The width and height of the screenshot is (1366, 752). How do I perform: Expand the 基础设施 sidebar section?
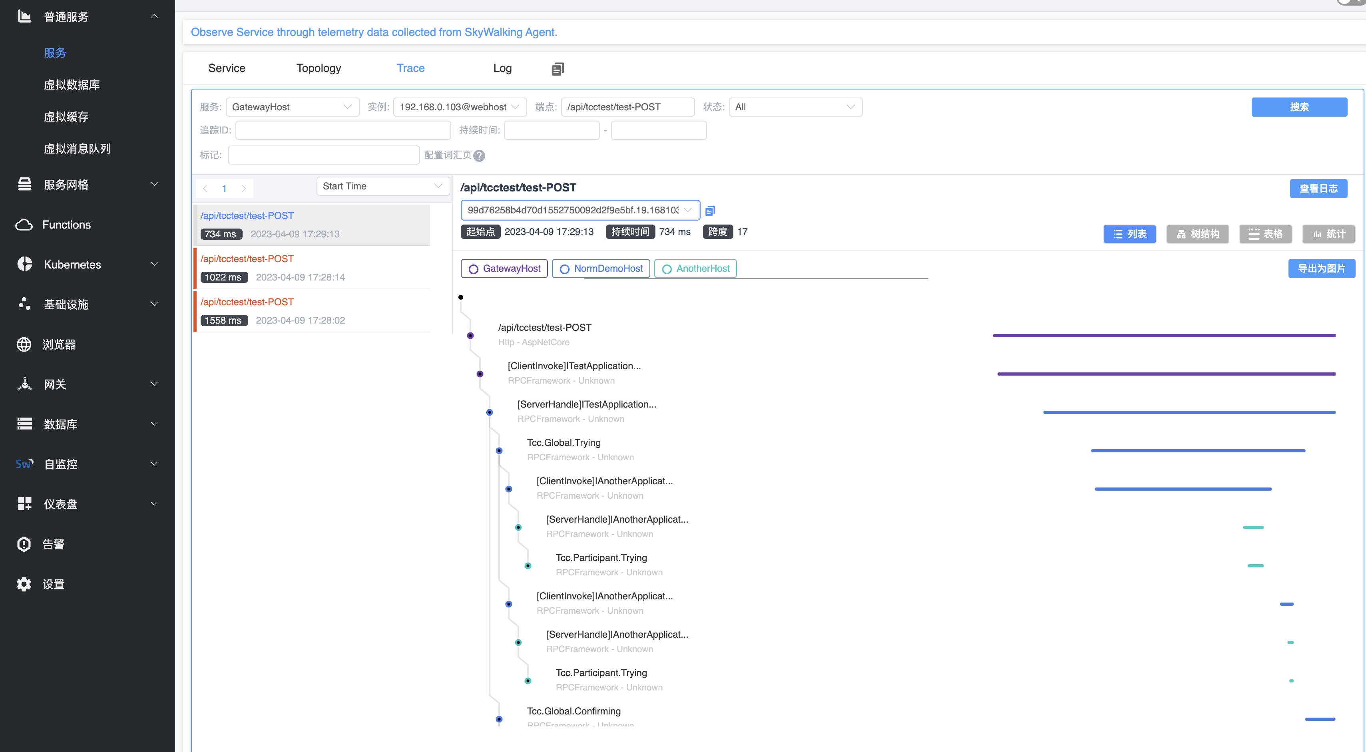click(154, 304)
